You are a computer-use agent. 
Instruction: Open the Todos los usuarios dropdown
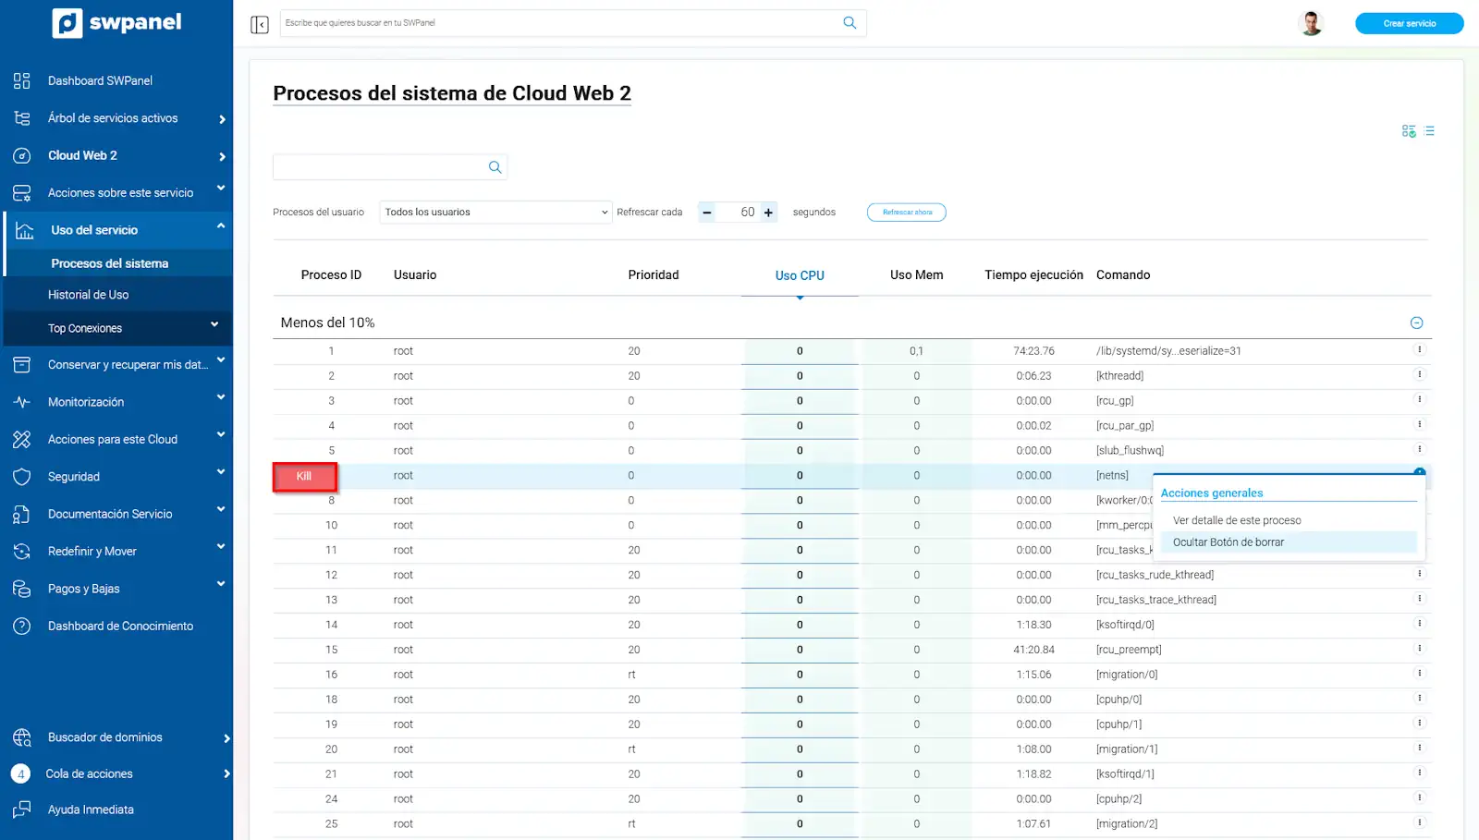pyautogui.click(x=495, y=213)
